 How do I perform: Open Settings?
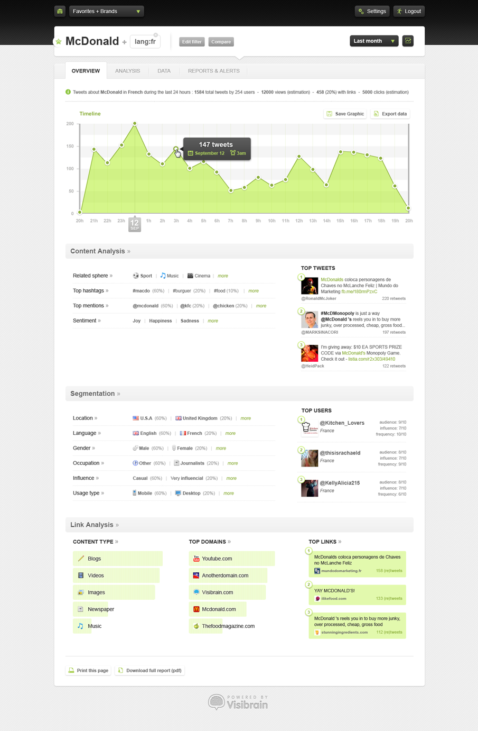[372, 11]
